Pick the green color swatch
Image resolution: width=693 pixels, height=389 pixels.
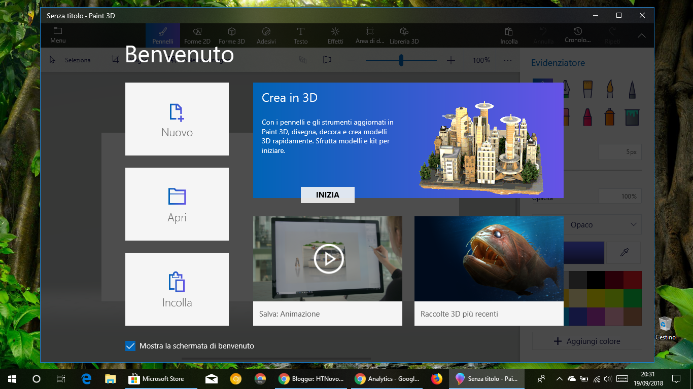click(633, 298)
